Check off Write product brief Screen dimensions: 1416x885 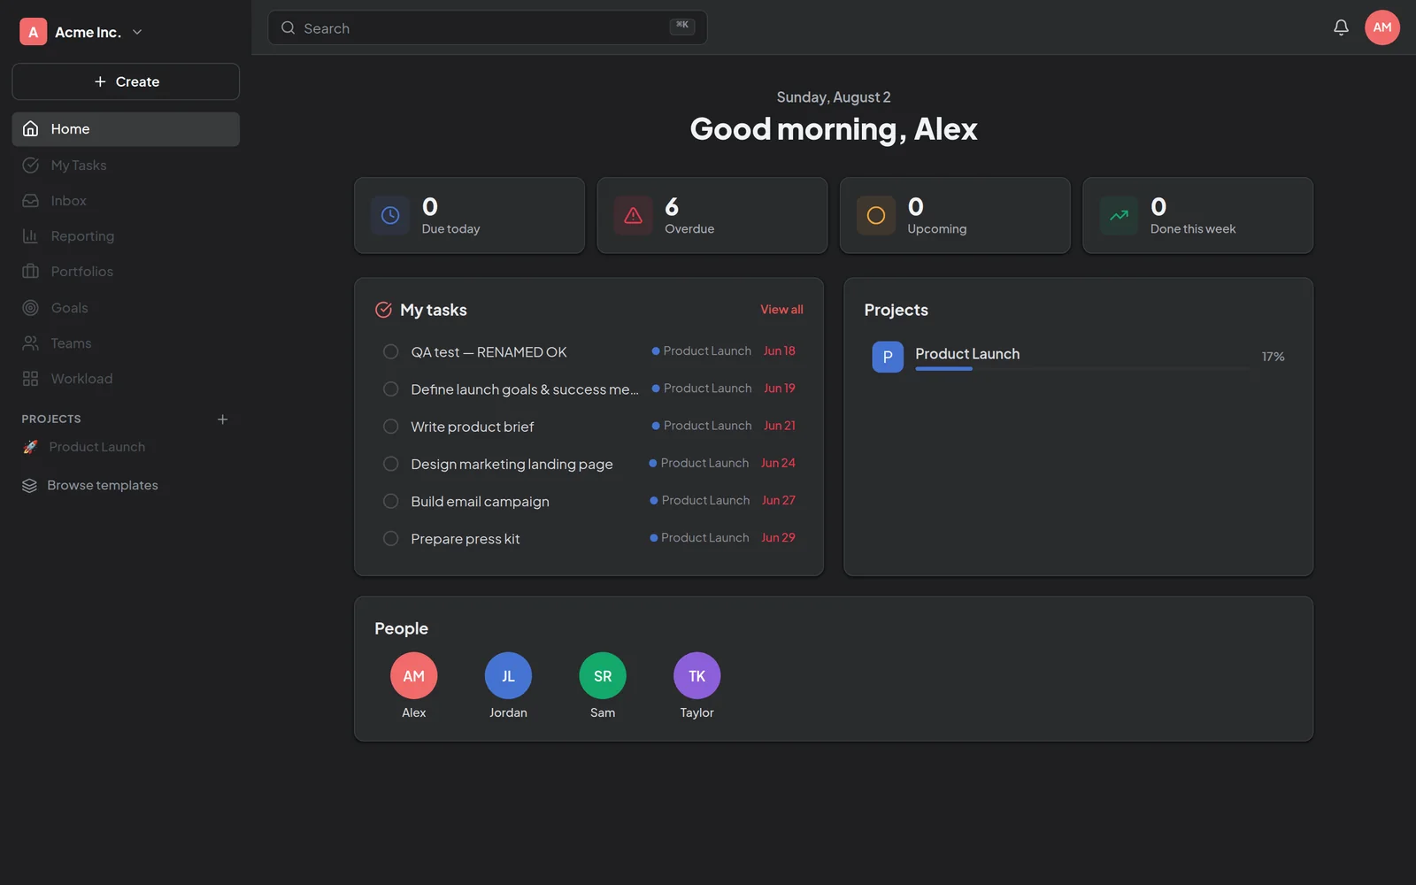point(390,427)
